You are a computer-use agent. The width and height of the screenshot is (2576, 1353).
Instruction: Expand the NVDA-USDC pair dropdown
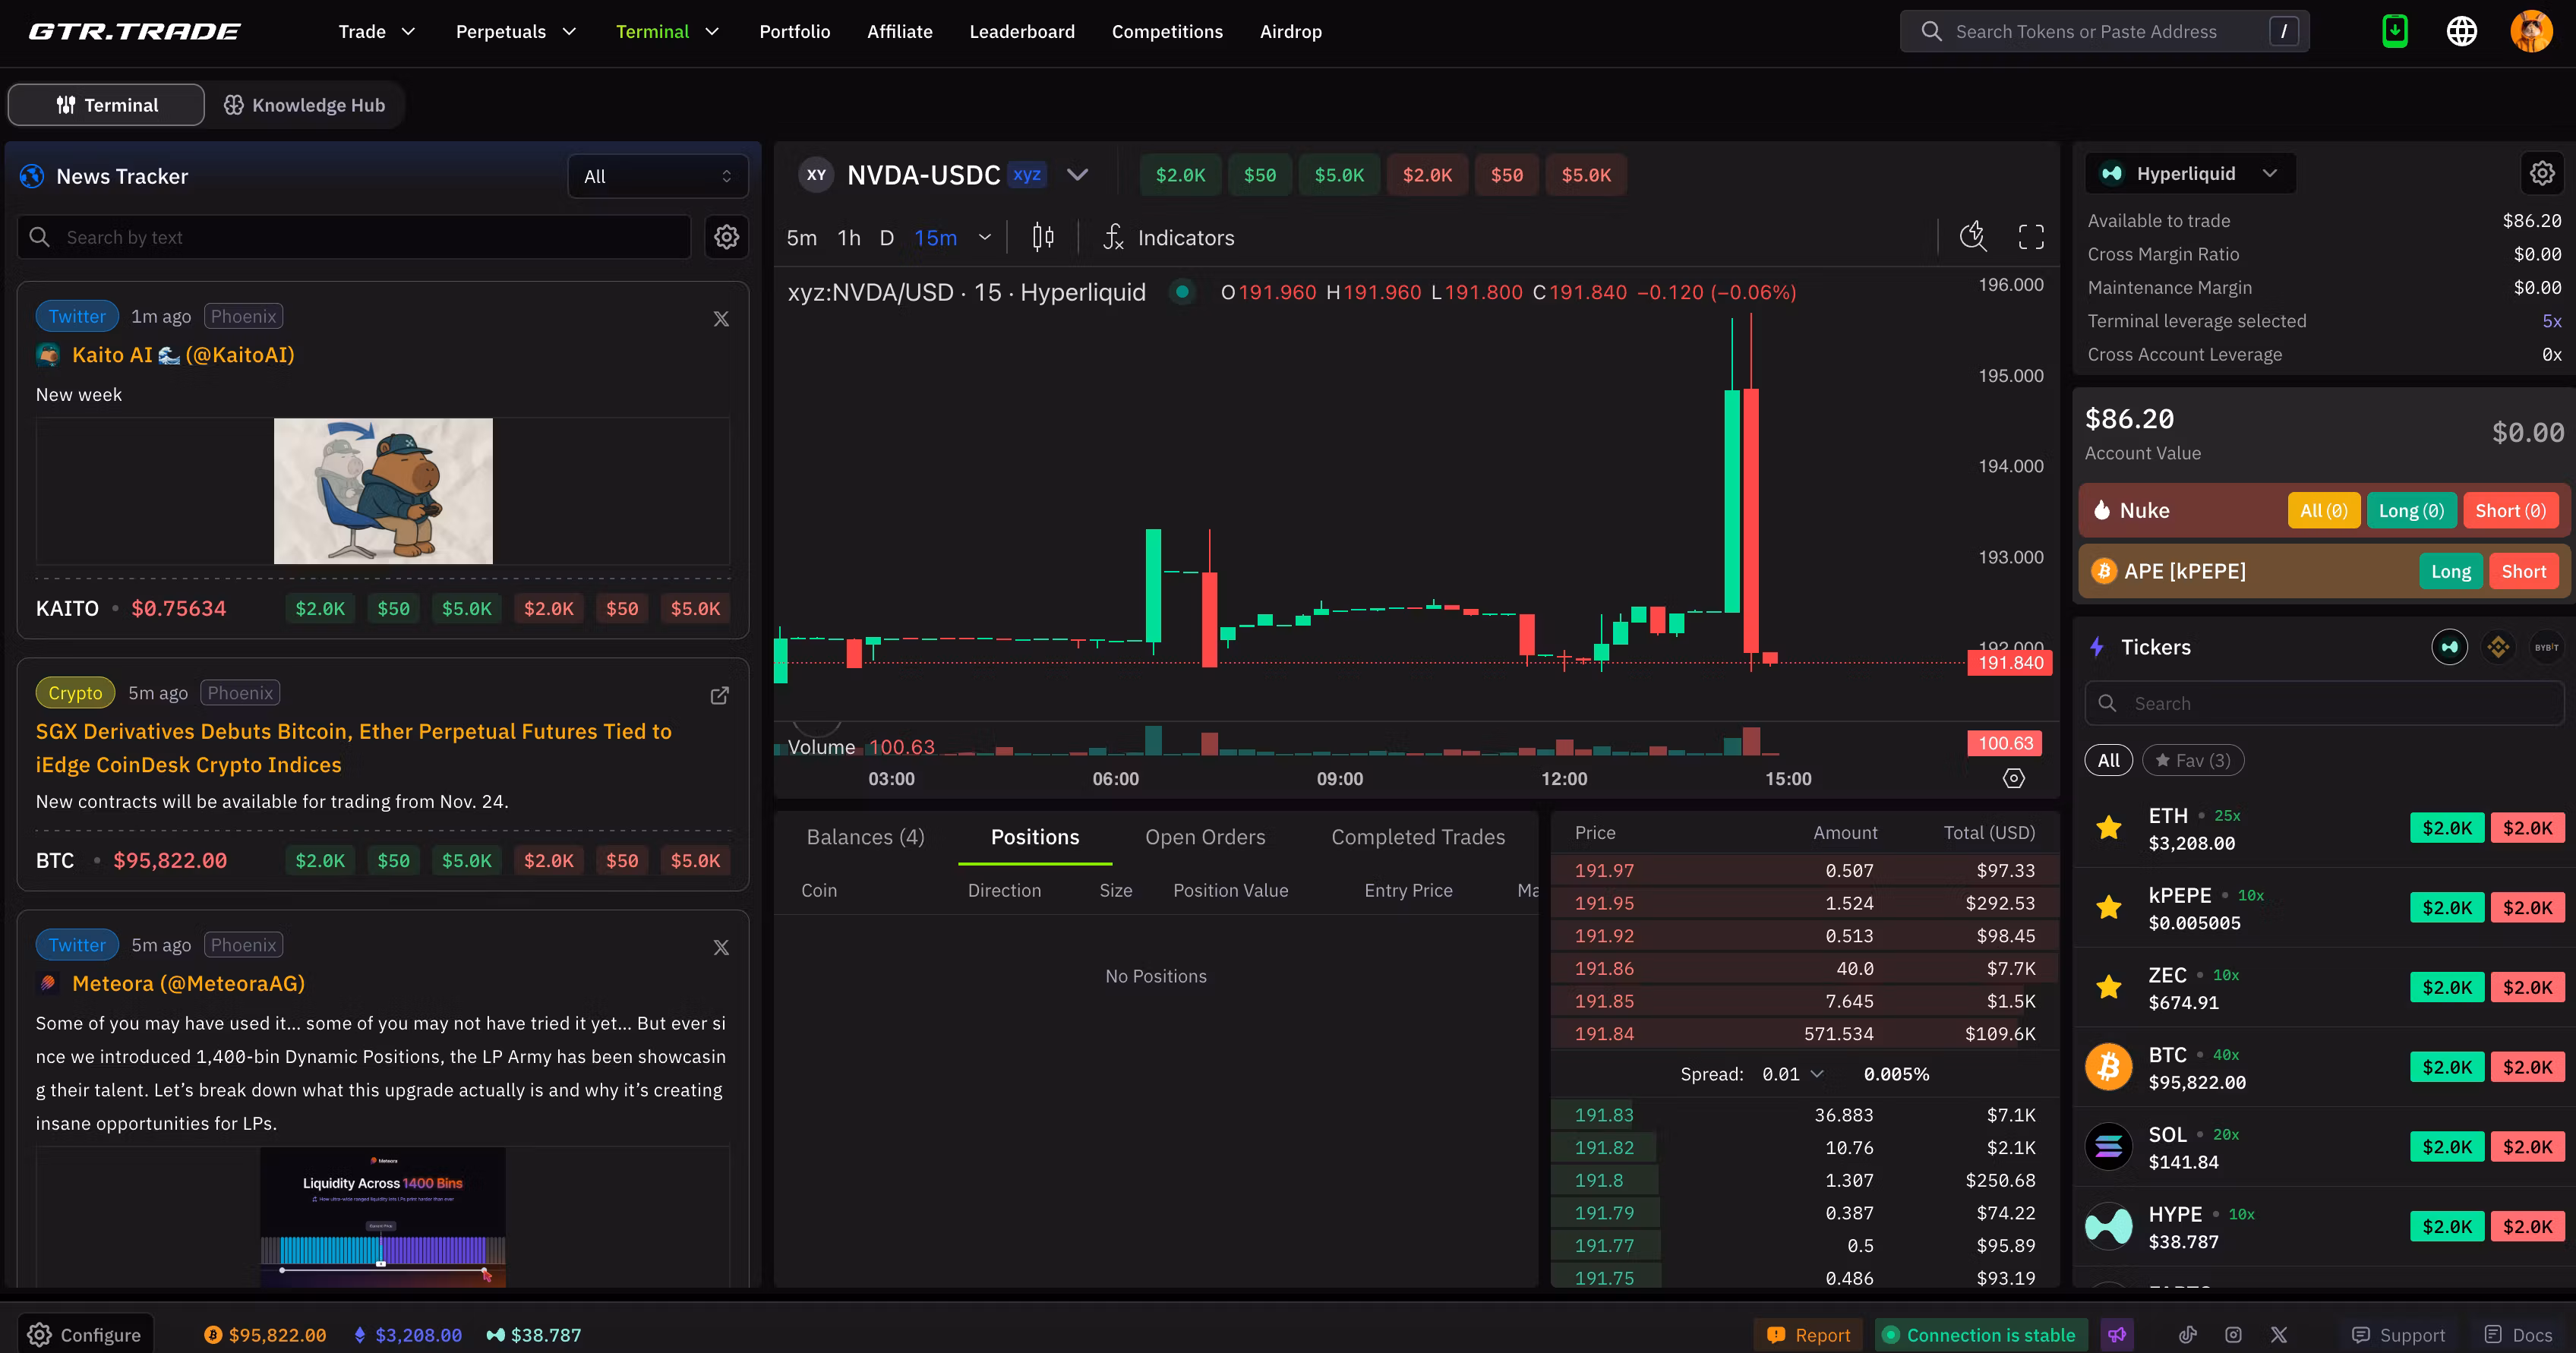pos(1077,175)
